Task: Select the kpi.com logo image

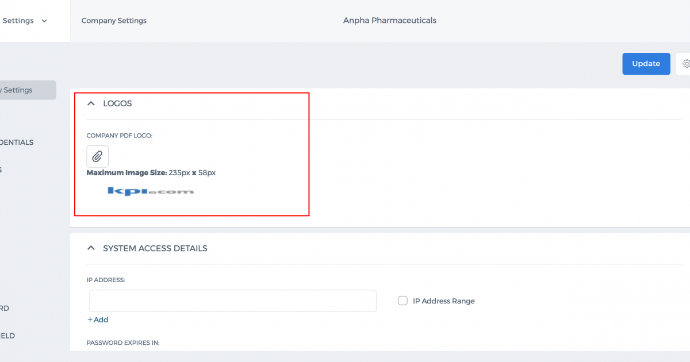Action: pyautogui.click(x=151, y=191)
